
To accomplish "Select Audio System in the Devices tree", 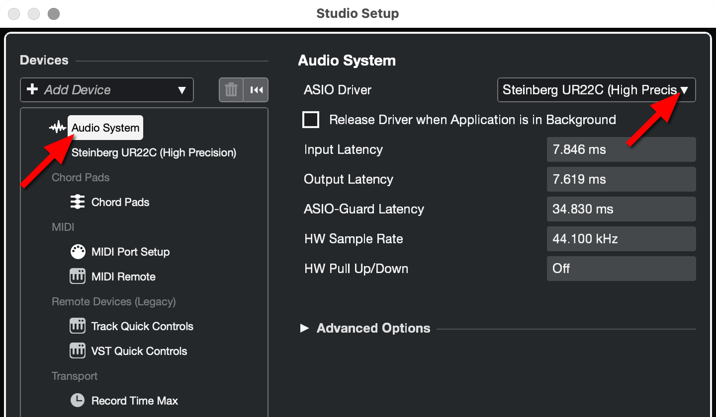I will tap(105, 127).
